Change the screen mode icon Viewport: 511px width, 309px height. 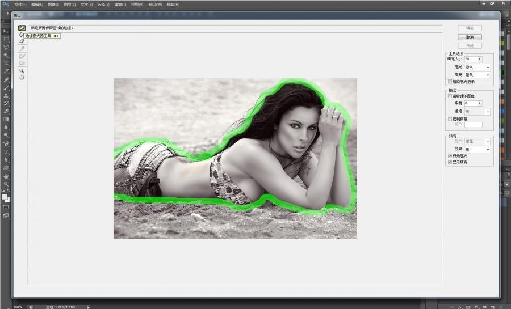click(x=6, y=215)
